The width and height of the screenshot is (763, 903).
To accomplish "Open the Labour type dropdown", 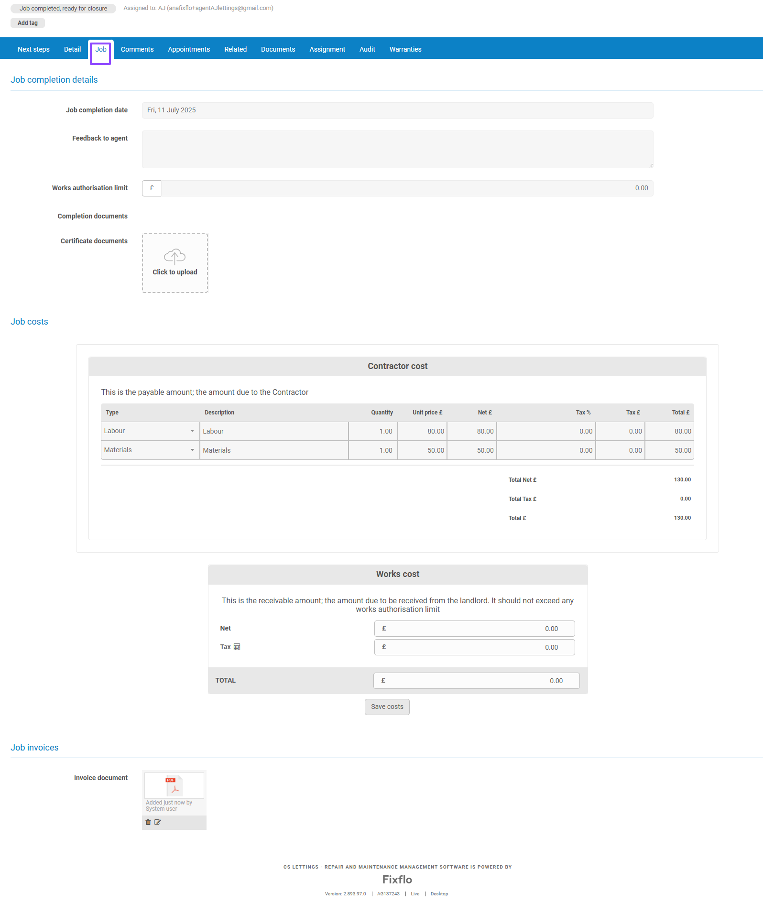I will coord(150,431).
